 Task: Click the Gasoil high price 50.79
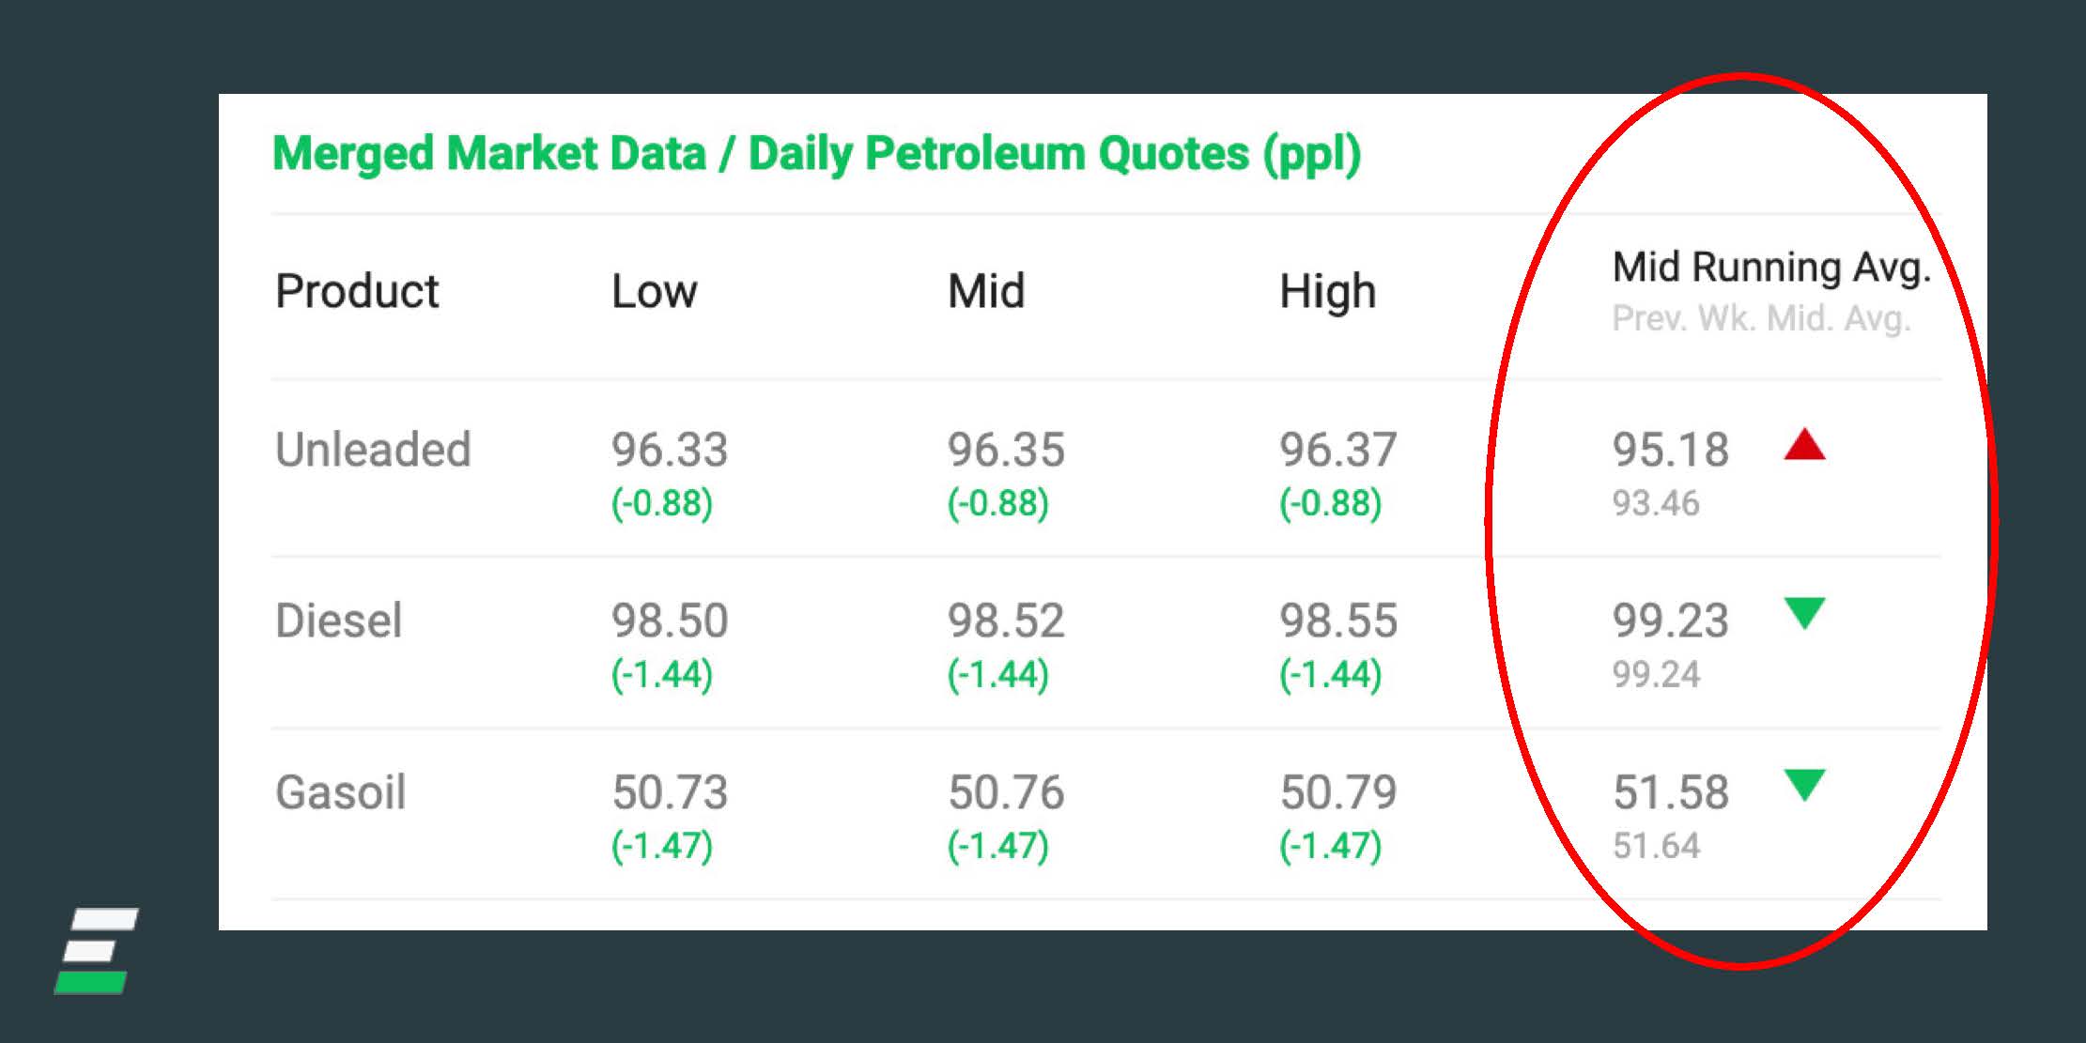1337,792
